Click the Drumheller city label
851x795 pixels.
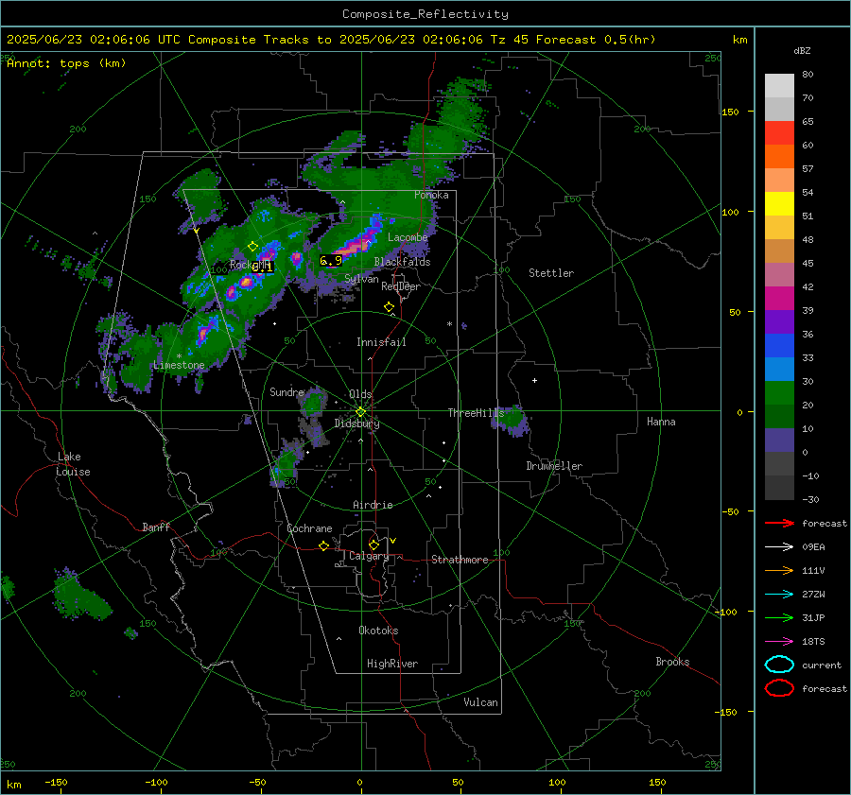click(x=554, y=466)
